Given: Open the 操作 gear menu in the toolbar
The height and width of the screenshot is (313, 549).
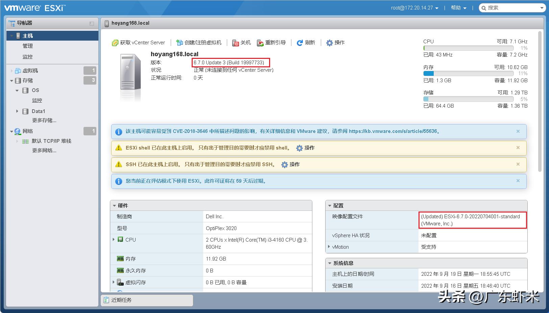Looking at the screenshot, I should click(329, 43).
